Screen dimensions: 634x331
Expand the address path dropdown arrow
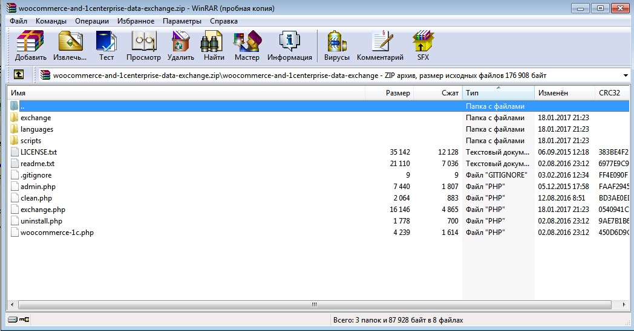pyautogui.click(x=626, y=76)
